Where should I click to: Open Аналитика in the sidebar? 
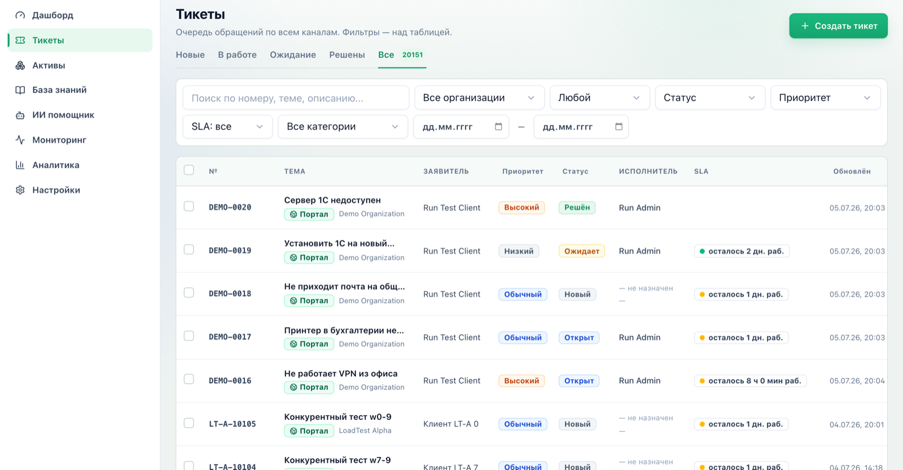click(80, 165)
